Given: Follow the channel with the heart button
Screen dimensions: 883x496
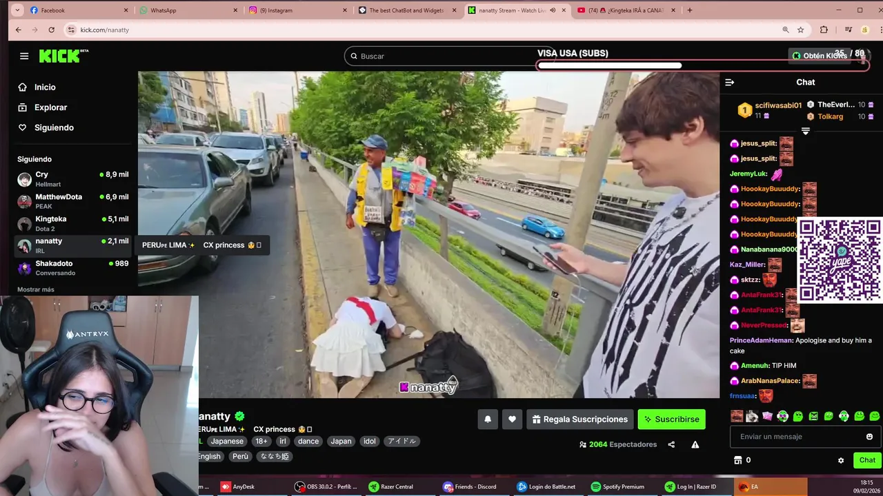Looking at the screenshot, I should pyautogui.click(x=512, y=419).
